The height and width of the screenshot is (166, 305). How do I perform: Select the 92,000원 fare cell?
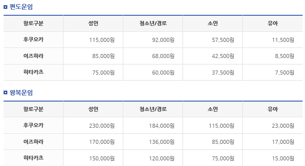point(163,40)
